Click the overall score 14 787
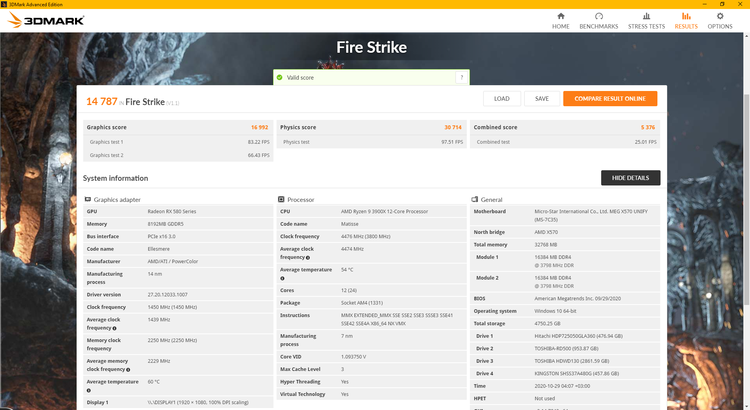 [102, 102]
